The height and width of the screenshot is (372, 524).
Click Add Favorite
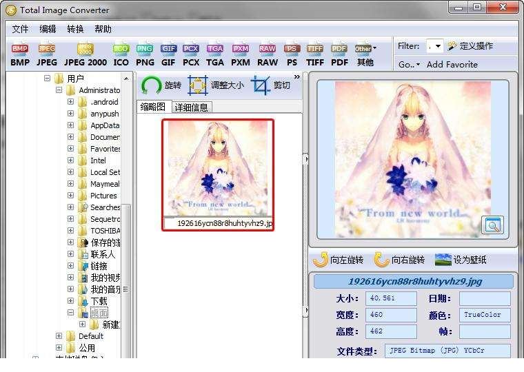tap(452, 65)
